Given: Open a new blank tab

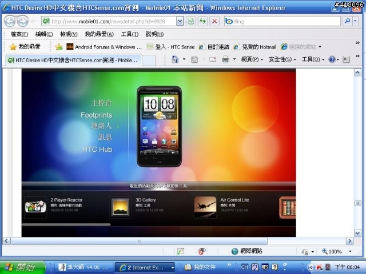Looking at the screenshot, I should tap(149, 61).
